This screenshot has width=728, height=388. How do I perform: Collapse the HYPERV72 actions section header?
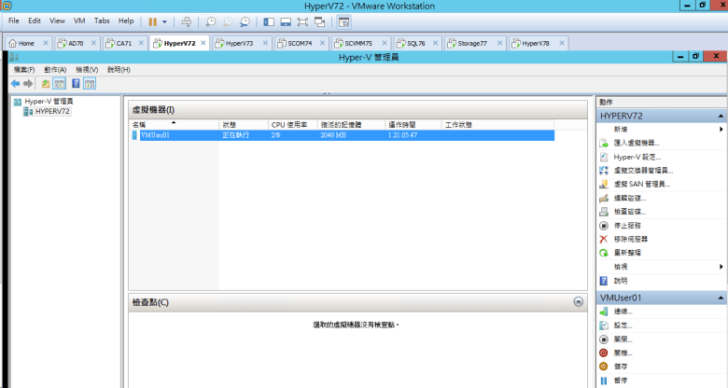721,116
